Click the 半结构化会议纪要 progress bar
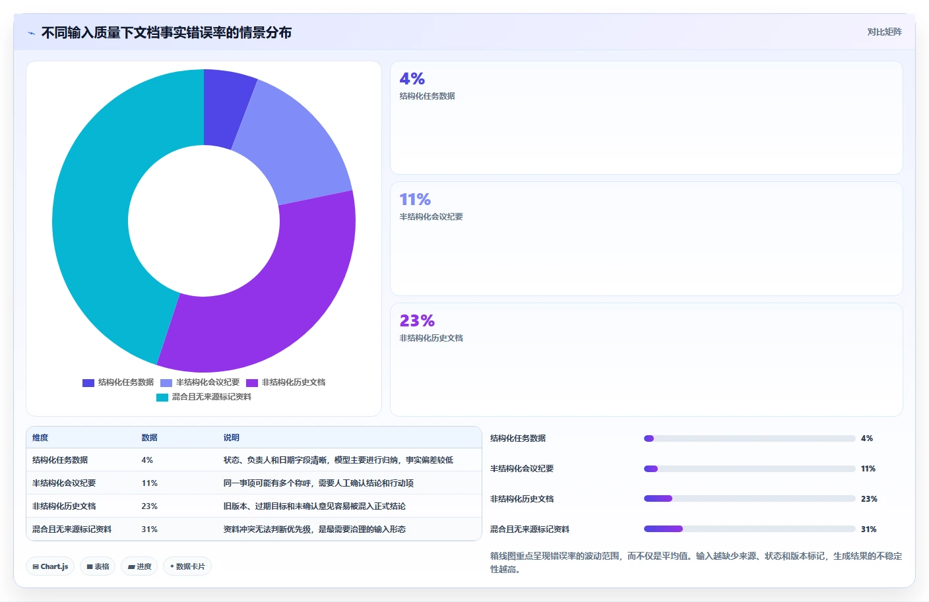This screenshot has width=929, height=602. (750, 469)
